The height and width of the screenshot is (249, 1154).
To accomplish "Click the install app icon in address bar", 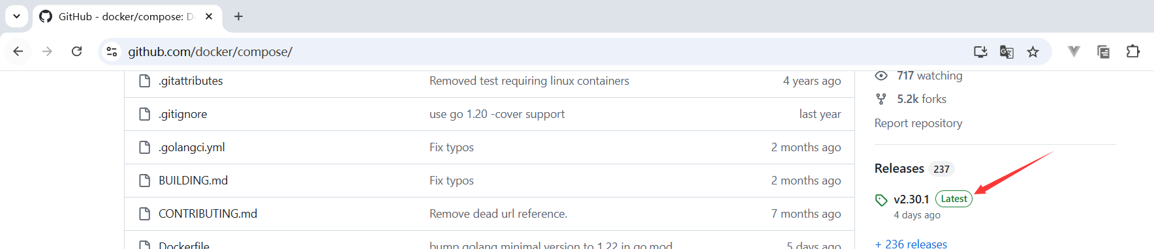I will 980,51.
